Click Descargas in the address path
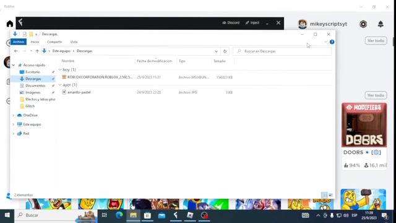This screenshot has height=223, width=396. tap(84, 51)
